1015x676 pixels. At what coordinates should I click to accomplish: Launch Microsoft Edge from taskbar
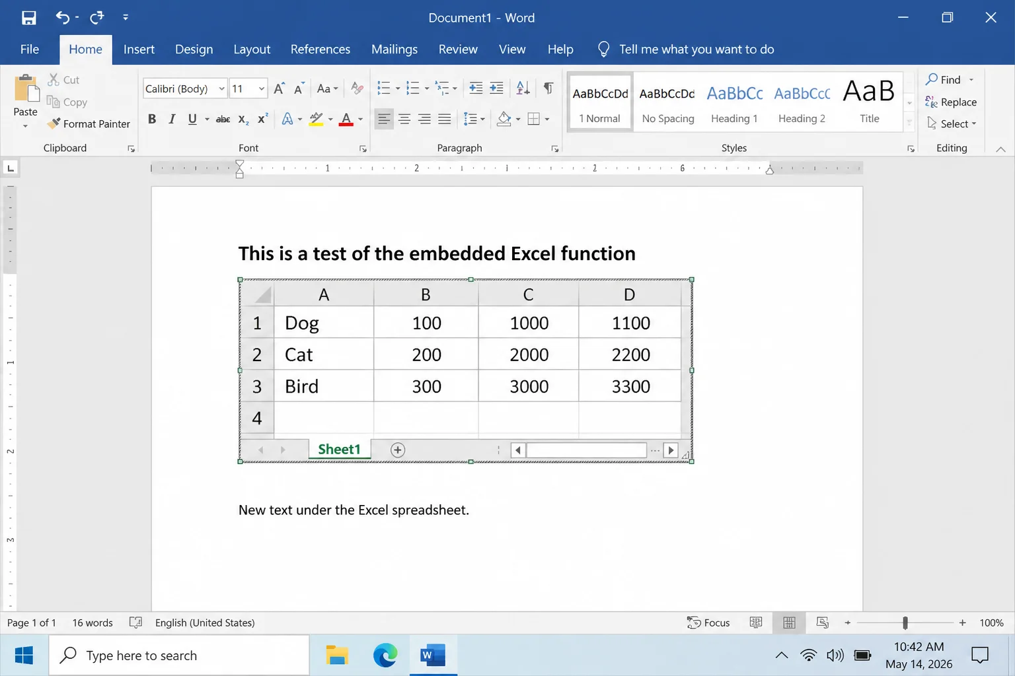(x=385, y=656)
